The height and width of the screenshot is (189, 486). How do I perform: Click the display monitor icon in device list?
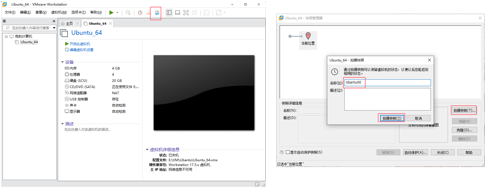[67, 111]
